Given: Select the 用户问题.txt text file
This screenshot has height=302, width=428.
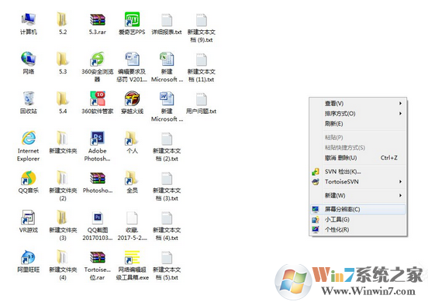Looking at the screenshot, I should [x=201, y=103].
